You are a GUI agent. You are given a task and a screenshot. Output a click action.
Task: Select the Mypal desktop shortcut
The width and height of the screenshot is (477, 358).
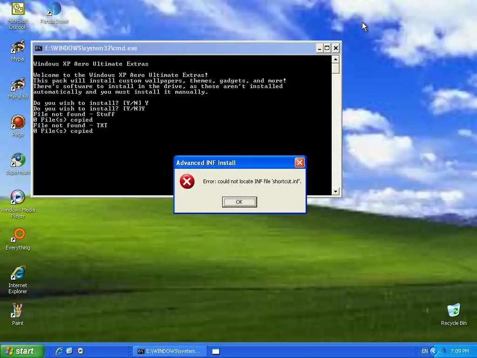18,51
